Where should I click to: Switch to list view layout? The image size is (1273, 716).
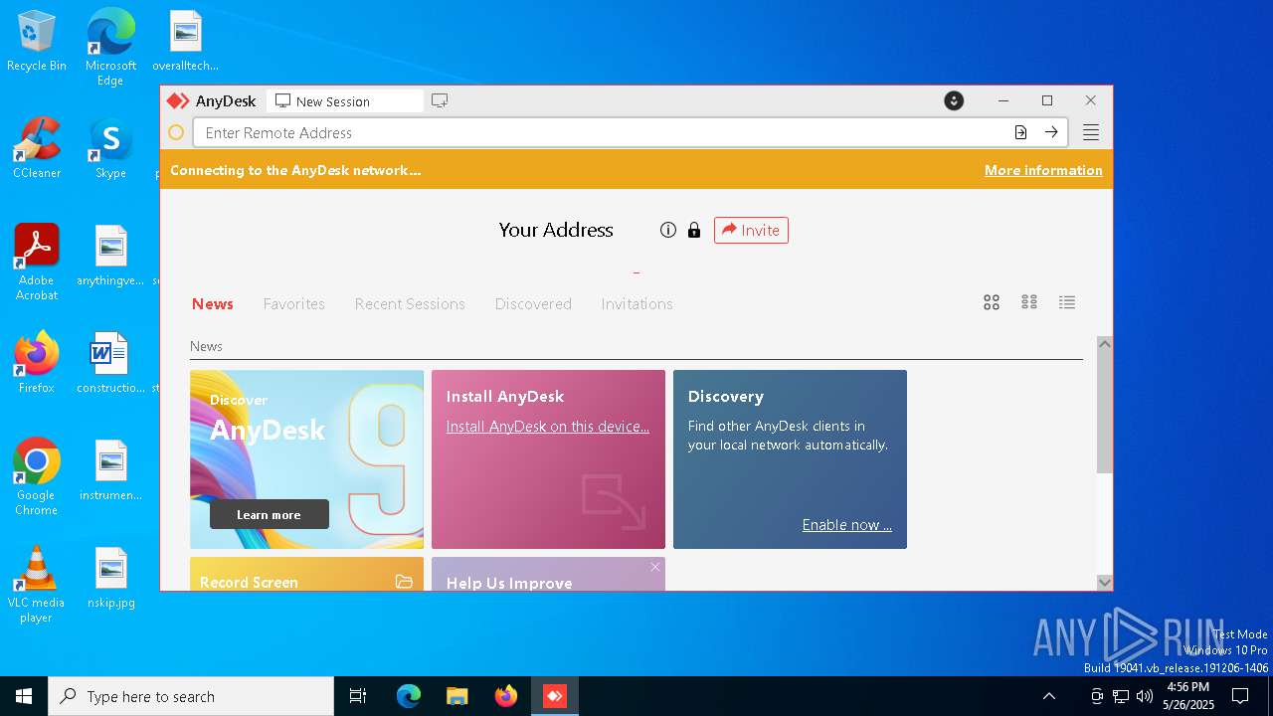[1067, 302]
